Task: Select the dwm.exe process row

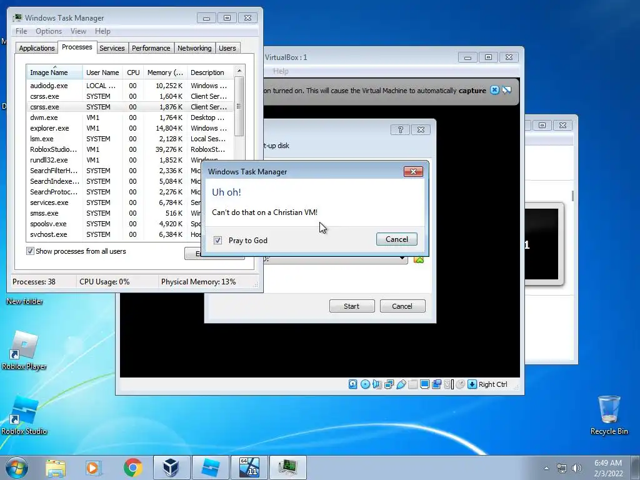Action: (x=130, y=117)
